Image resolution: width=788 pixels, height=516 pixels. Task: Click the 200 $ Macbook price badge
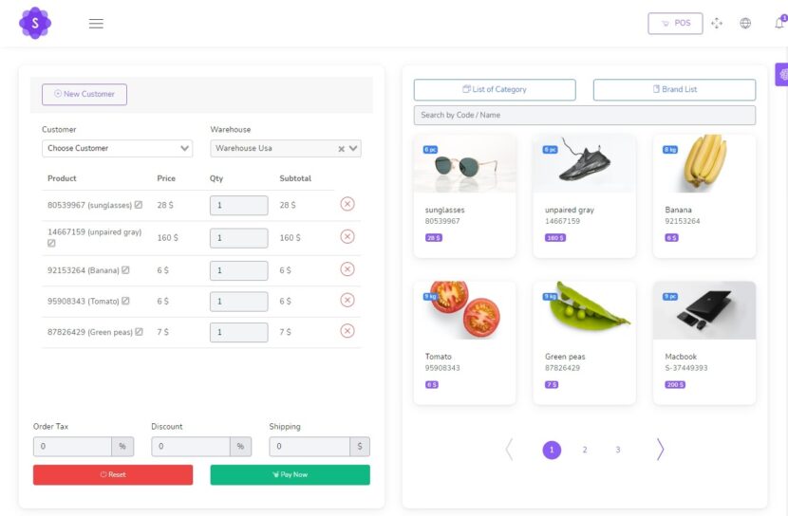tap(675, 385)
